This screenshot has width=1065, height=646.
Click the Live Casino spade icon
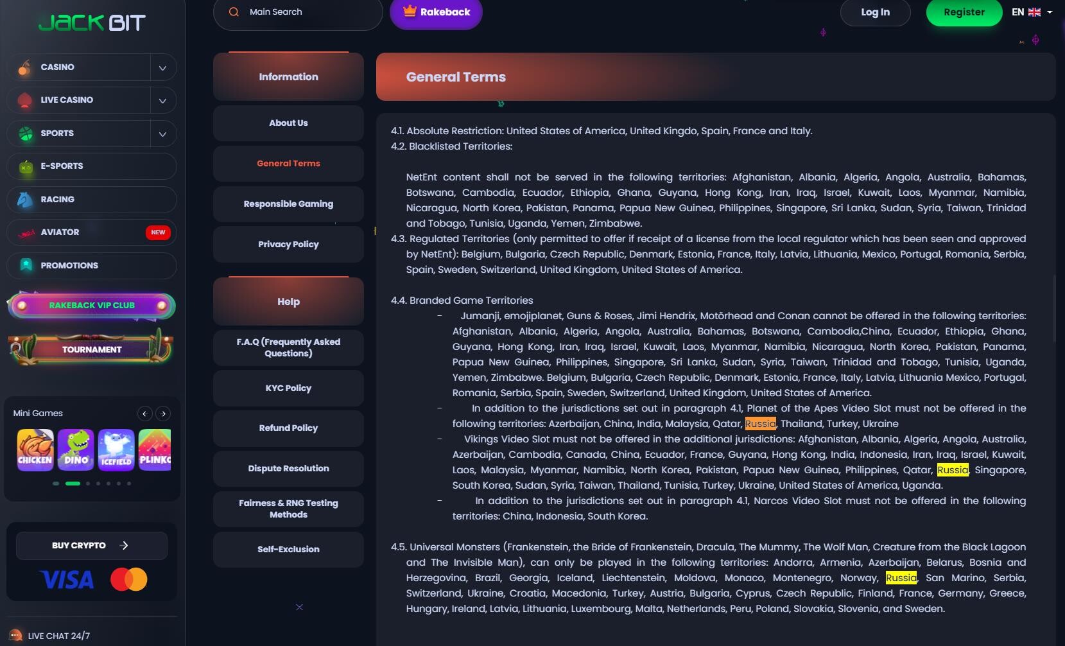(x=25, y=100)
